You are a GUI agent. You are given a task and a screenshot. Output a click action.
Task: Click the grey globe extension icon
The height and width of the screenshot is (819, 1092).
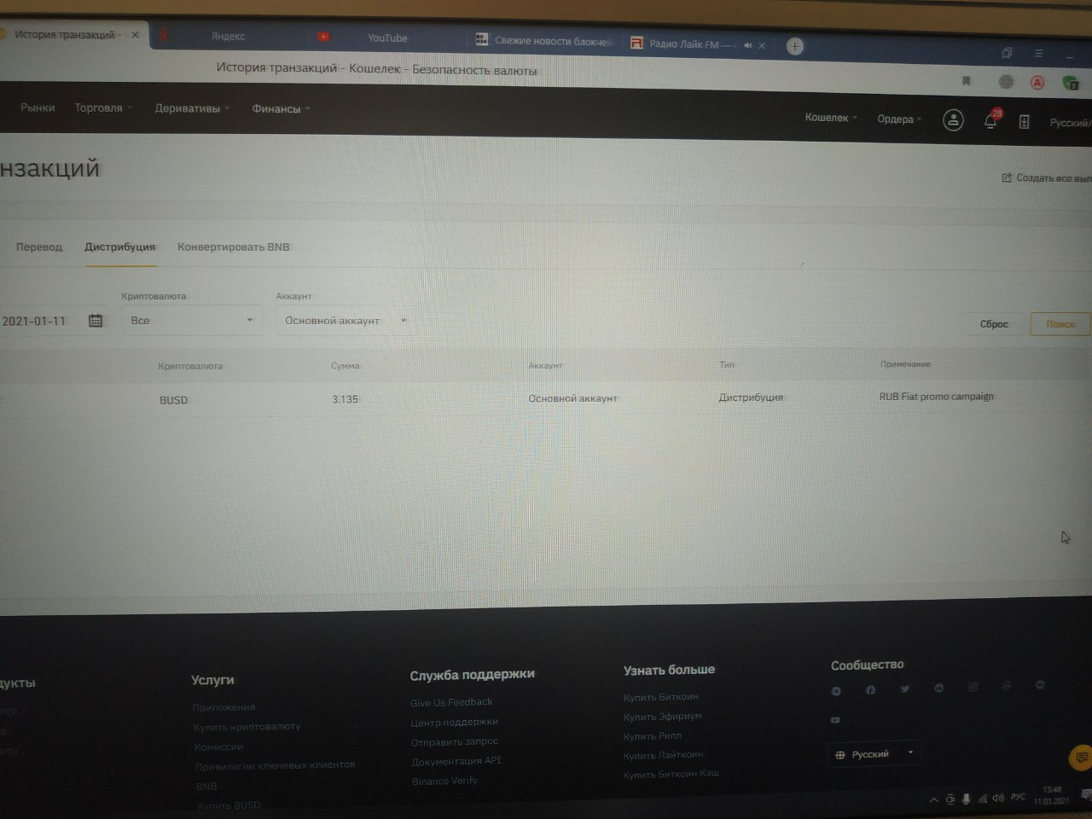point(1006,82)
